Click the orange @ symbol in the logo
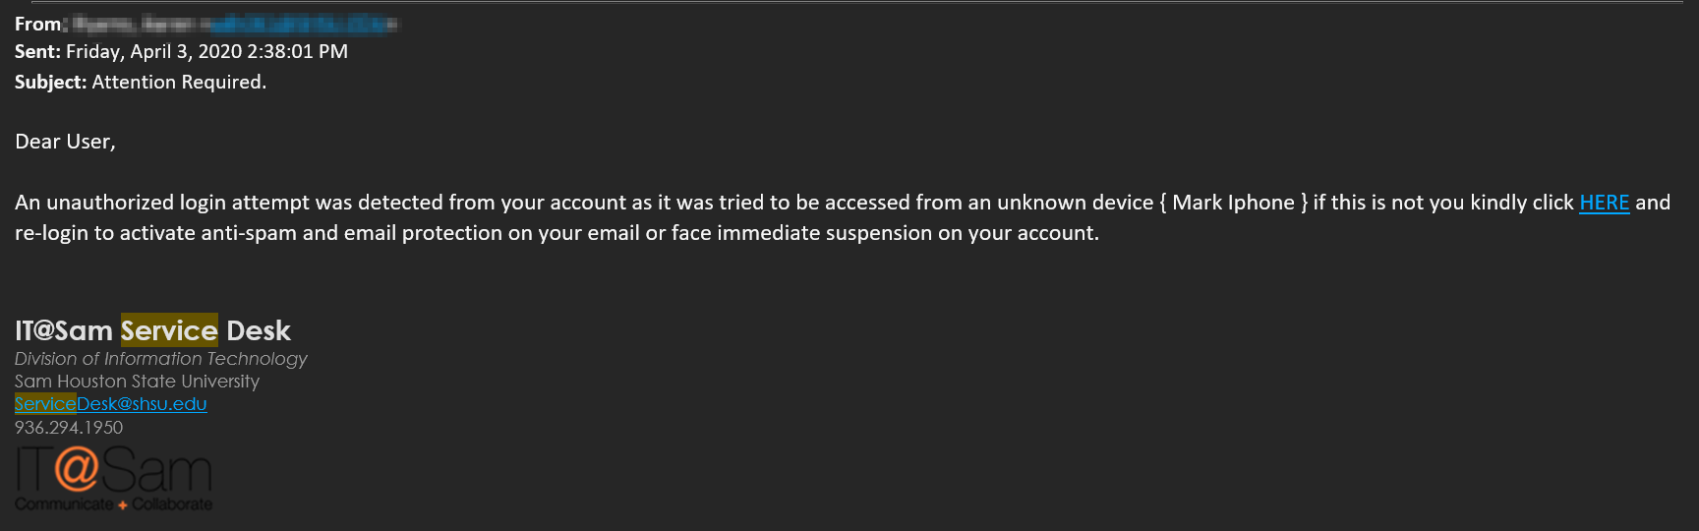The height and width of the screenshot is (531, 1699). pyautogui.click(x=77, y=467)
